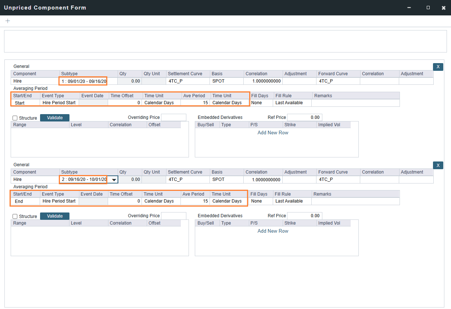Click second Ref Price input field
Viewport: 451px width, 309px height.
click(x=304, y=216)
